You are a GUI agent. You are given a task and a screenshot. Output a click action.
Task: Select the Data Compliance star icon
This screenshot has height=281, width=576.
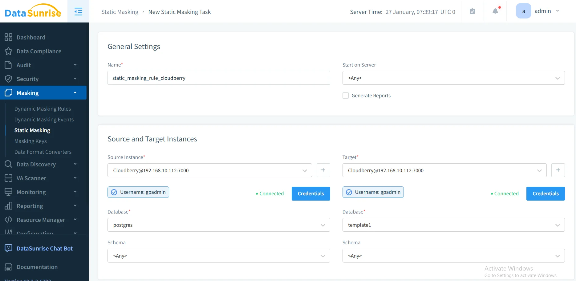coord(9,51)
